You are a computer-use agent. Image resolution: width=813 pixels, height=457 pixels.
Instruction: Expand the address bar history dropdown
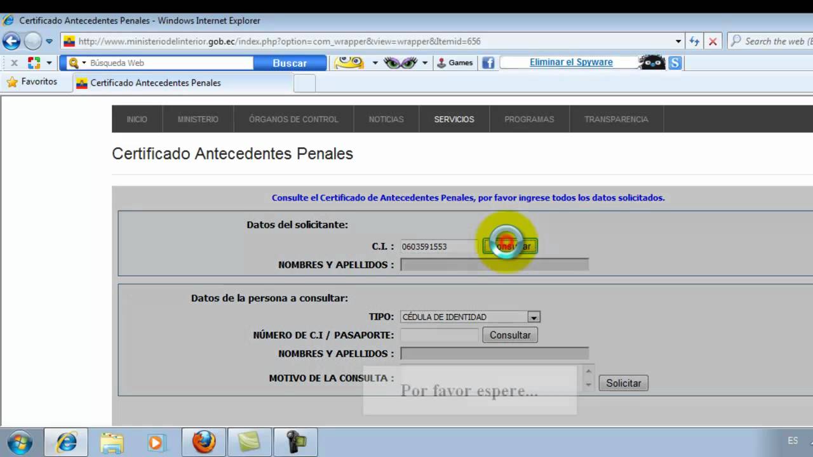pyautogui.click(x=678, y=41)
